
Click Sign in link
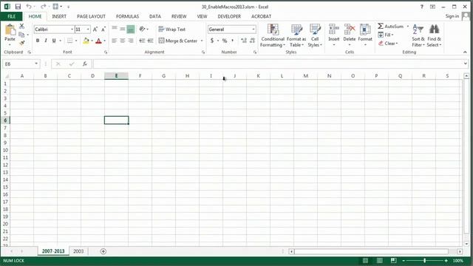tap(452, 16)
